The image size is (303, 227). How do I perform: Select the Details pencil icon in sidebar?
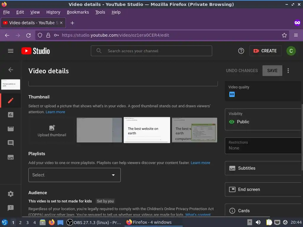click(11, 100)
